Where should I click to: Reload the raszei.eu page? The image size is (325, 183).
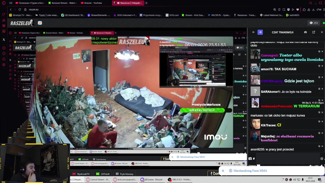pos(20,9)
